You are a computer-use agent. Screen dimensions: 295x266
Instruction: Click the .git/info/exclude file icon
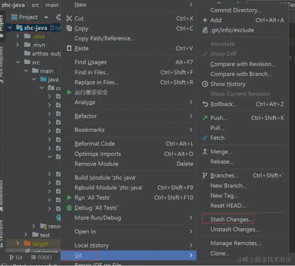205,30
